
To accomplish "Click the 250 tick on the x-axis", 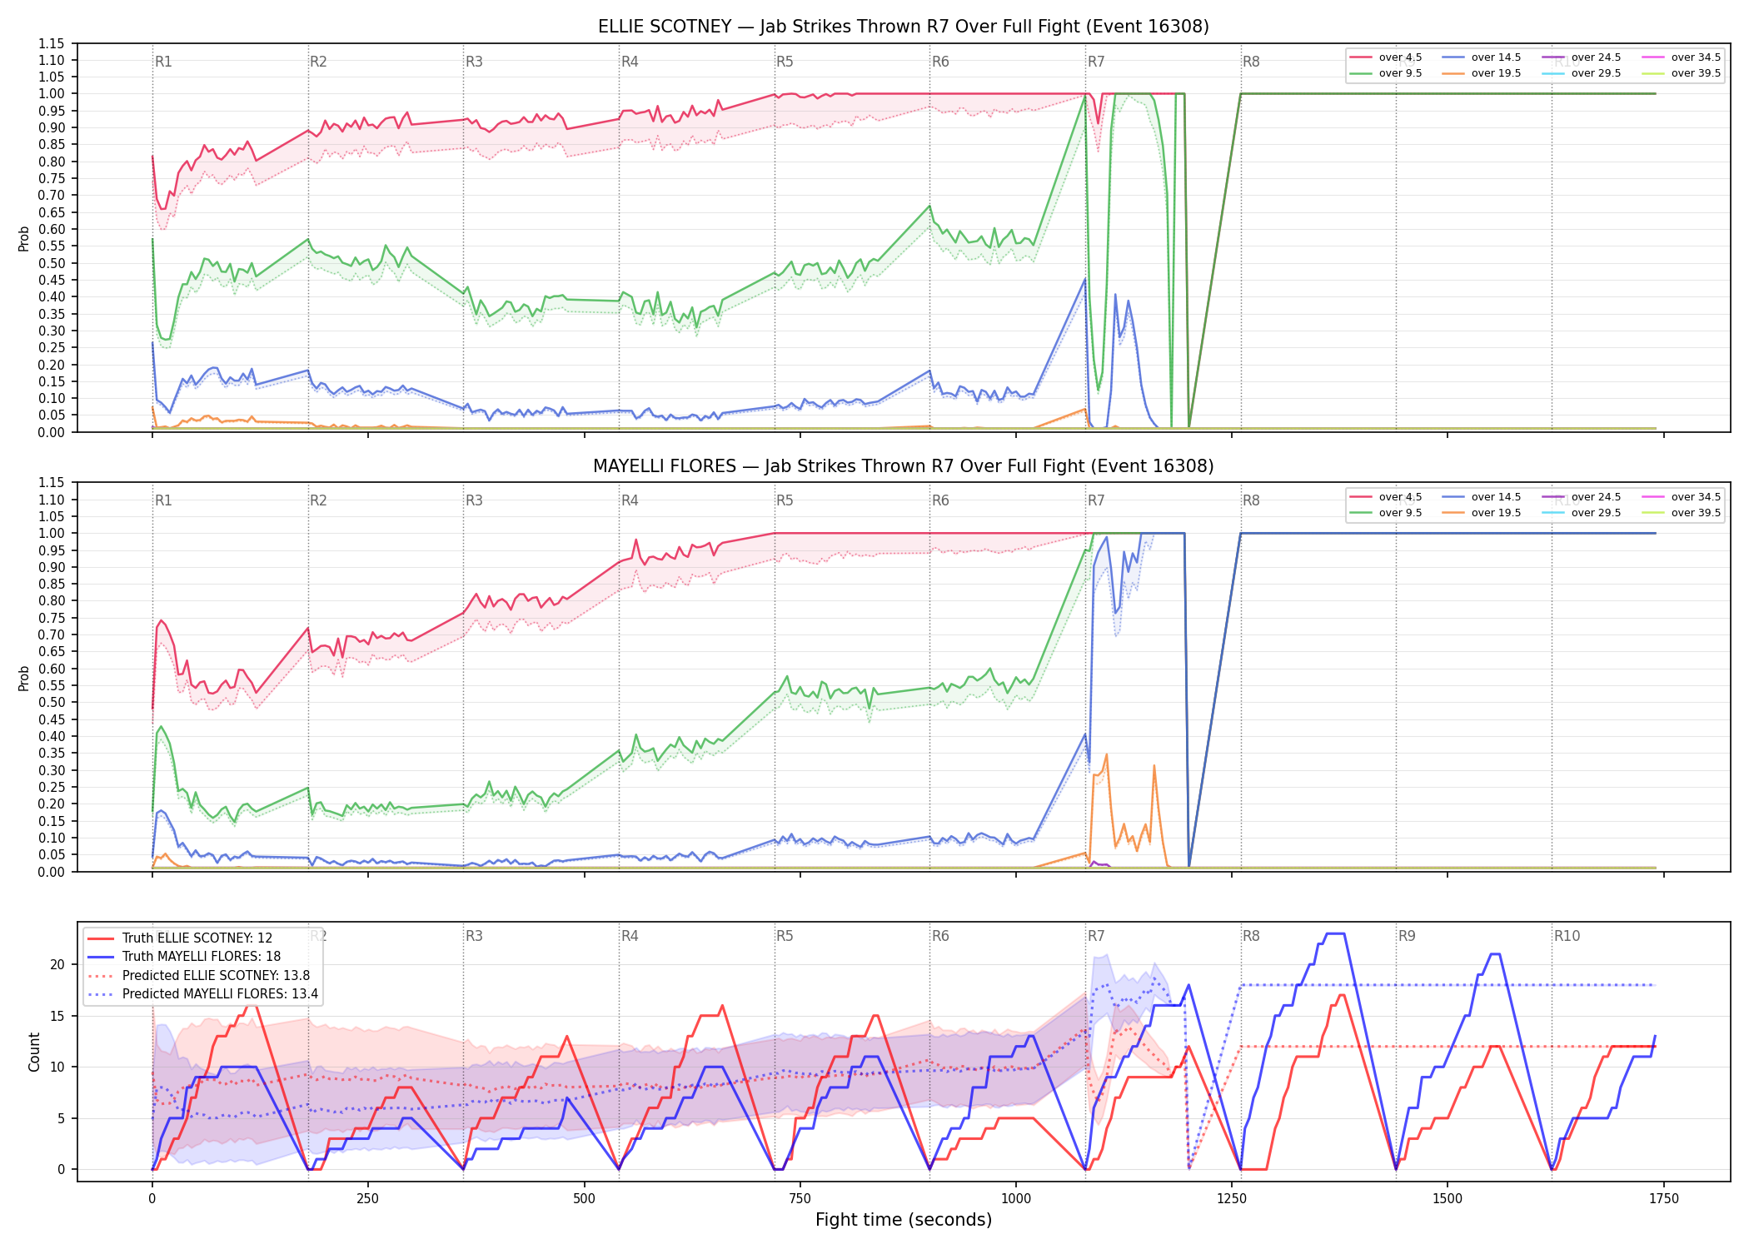I will point(367,1199).
